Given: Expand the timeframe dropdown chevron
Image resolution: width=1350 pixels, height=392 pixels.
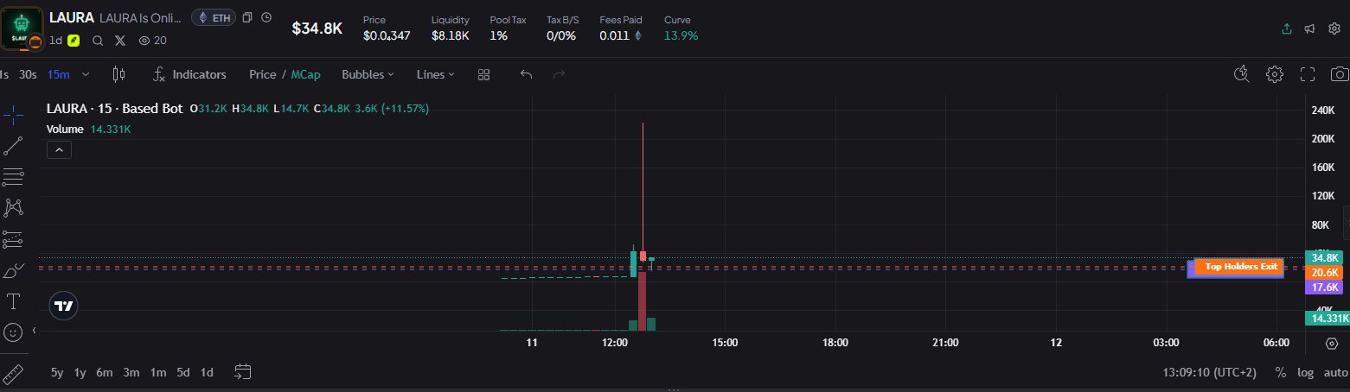Looking at the screenshot, I should click(86, 74).
